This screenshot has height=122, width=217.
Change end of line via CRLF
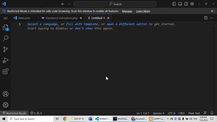click(x=181, y=113)
